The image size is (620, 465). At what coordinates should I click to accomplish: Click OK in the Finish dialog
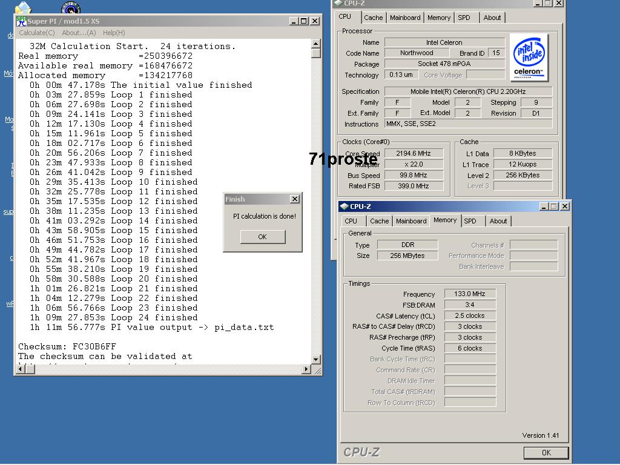[x=263, y=237]
